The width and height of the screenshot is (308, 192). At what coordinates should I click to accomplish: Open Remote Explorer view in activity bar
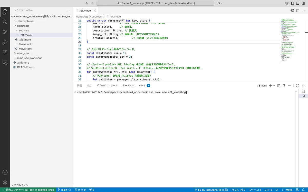5,62
